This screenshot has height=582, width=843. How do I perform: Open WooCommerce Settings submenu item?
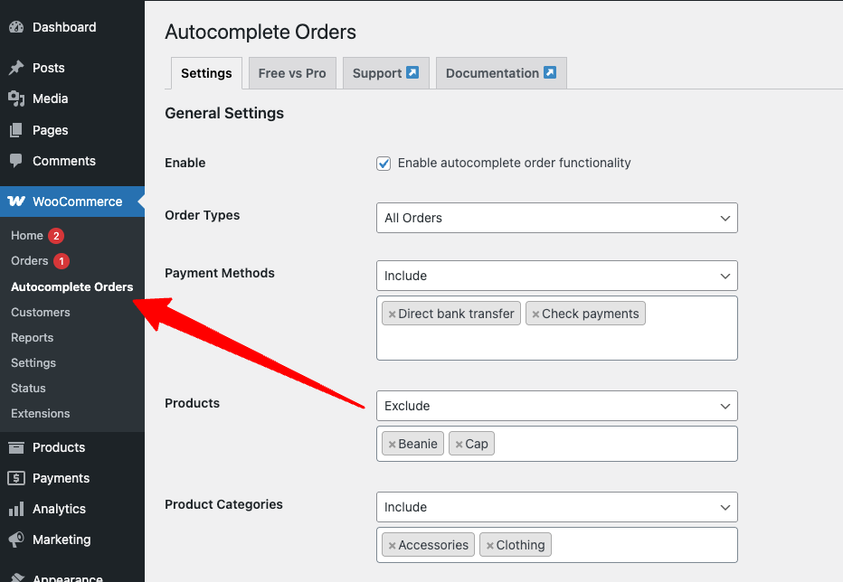click(33, 362)
